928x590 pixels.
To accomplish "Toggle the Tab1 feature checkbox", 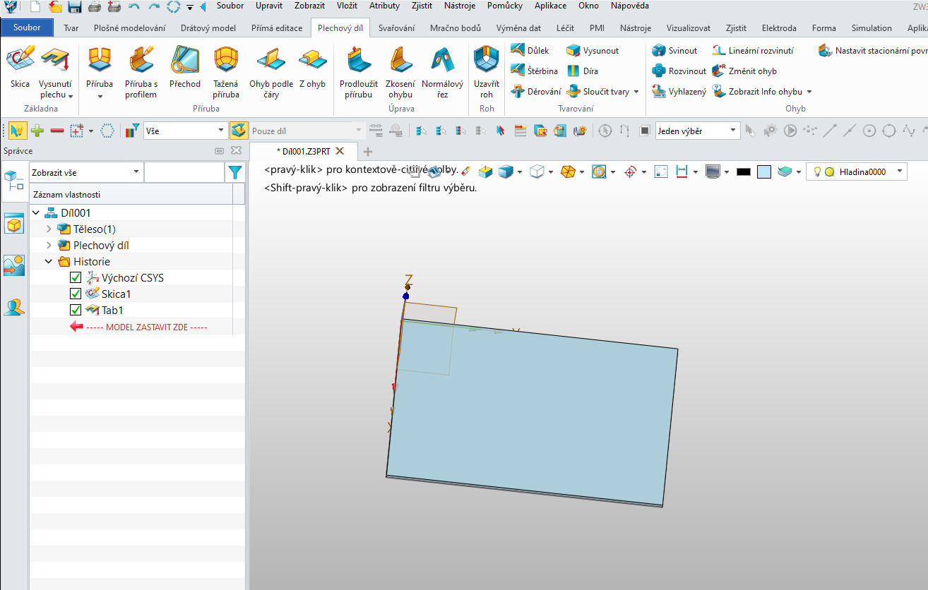I will [76, 311].
